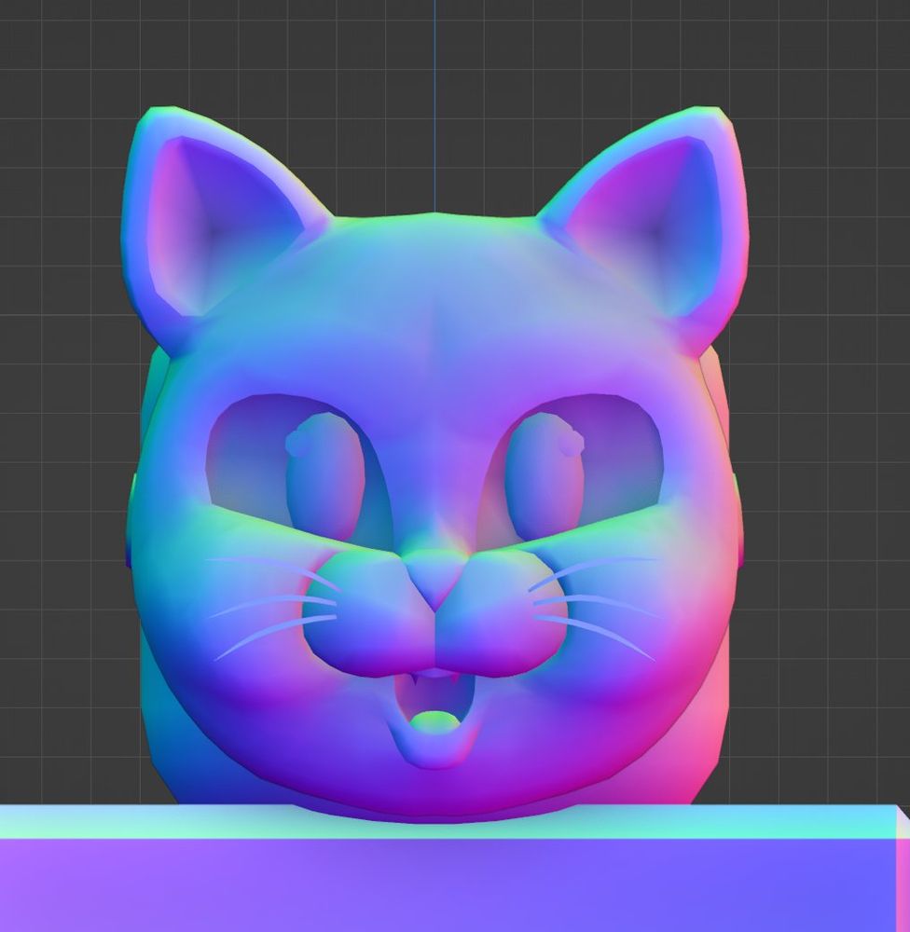
Task: Select the rectangular base platform below cat
Action: tap(455, 869)
